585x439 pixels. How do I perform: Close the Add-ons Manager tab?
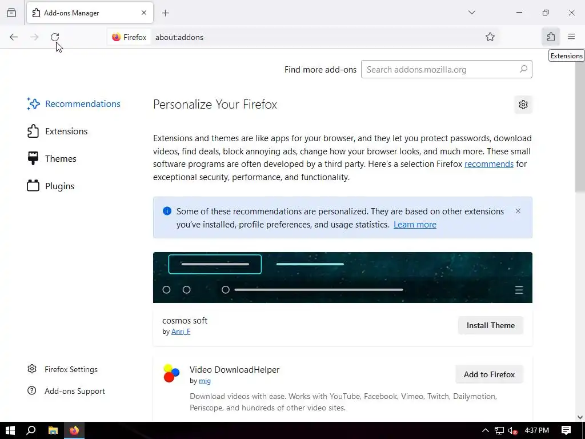[143, 13]
